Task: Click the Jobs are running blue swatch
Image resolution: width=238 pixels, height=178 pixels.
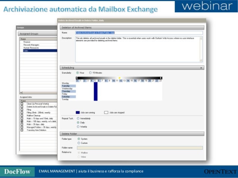Action: click(x=78, y=113)
